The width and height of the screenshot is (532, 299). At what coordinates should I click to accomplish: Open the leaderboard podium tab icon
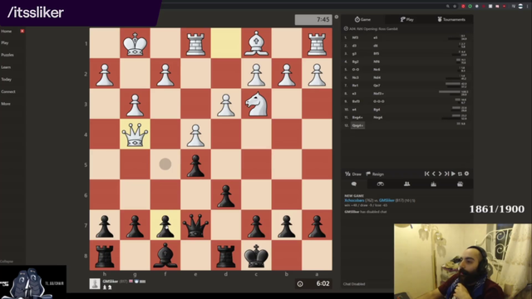433,184
